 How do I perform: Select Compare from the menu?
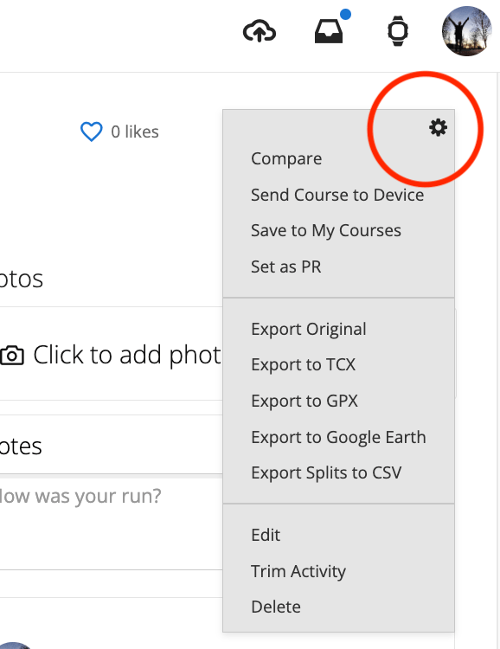click(x=286, y=159)
